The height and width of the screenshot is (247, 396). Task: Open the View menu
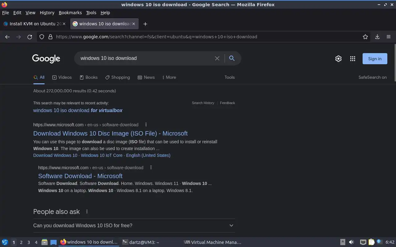tap(30, 13)
